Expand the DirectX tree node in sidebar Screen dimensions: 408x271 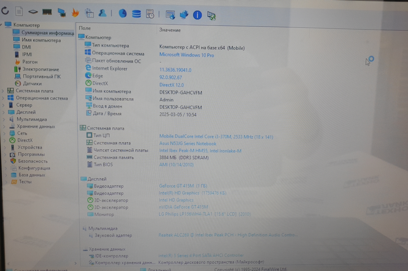5,141
